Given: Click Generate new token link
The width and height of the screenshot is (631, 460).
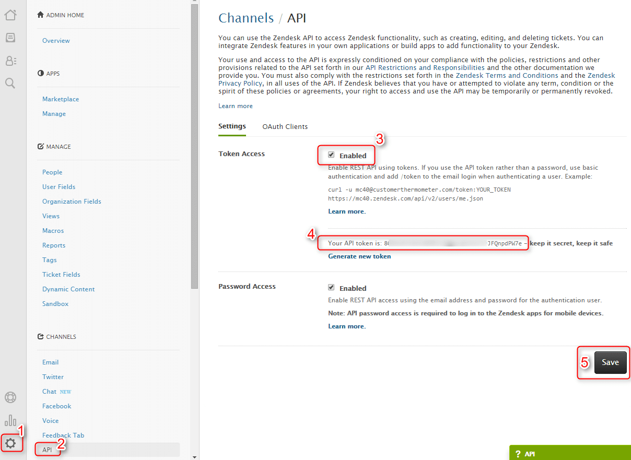Looking at the screenshot, I should (x=359, y=256).
